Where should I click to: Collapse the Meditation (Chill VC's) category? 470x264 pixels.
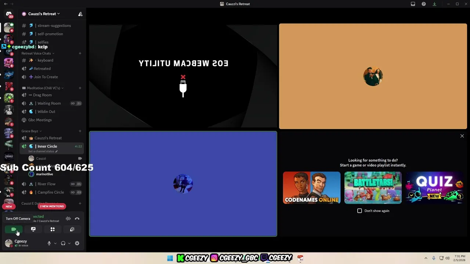pyautogui.click(x=43, y=88)
